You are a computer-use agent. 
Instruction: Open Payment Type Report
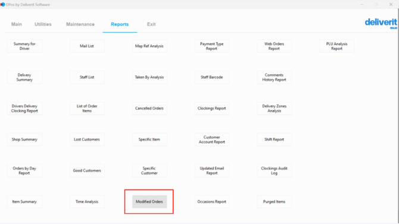click(212, 46)
